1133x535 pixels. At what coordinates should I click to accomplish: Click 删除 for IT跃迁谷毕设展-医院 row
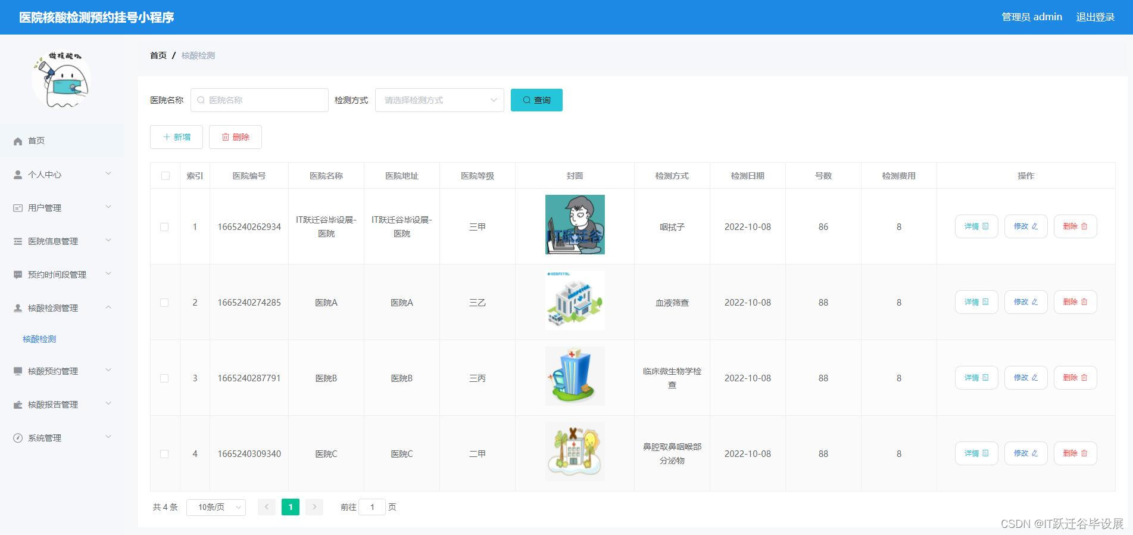click(1075, 226)
